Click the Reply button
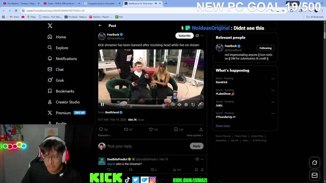This screenshot has height=183, width=326. [197, 146]
